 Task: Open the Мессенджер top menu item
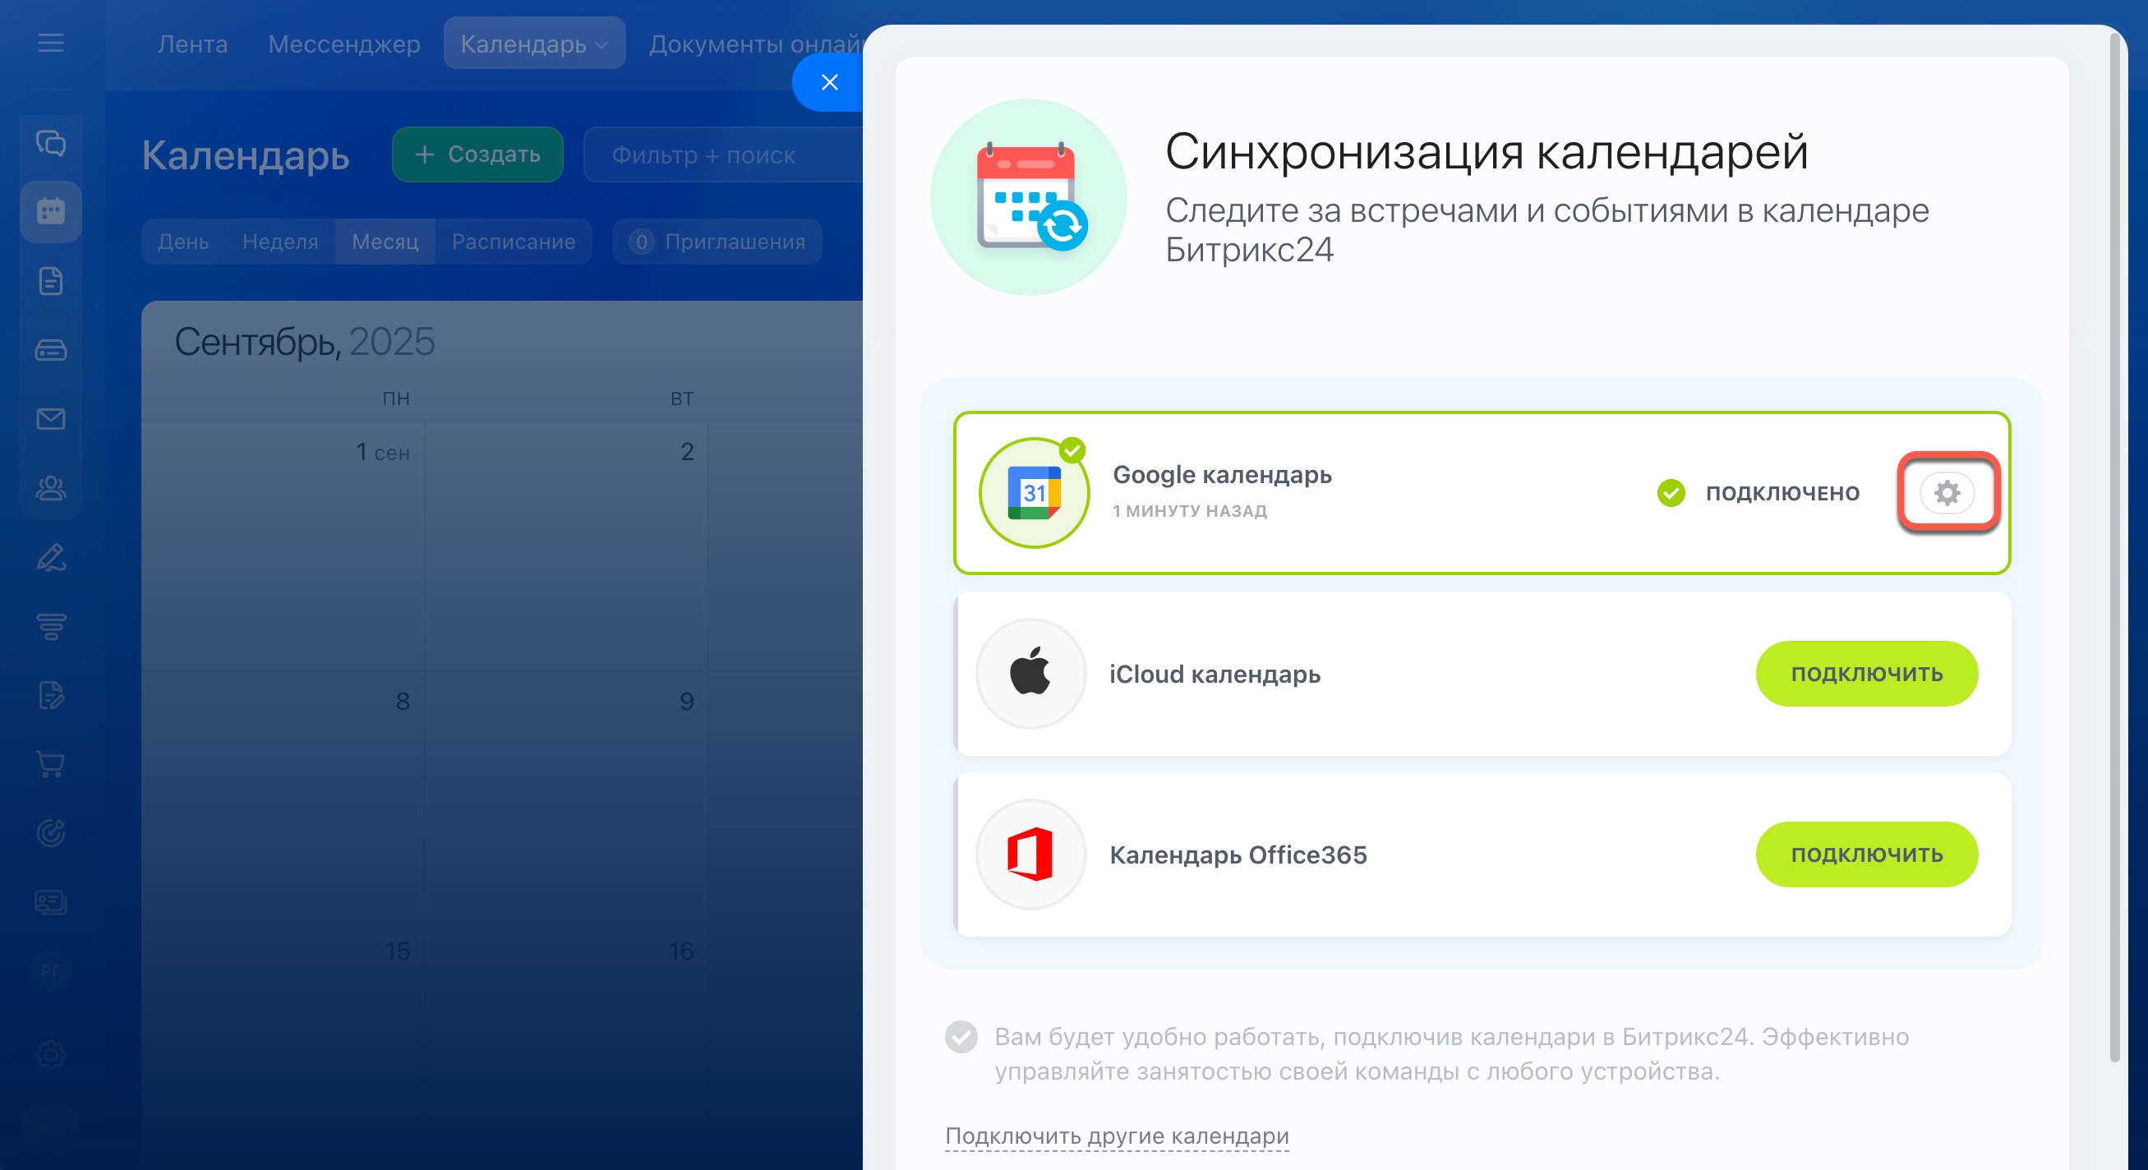[343, 44]
